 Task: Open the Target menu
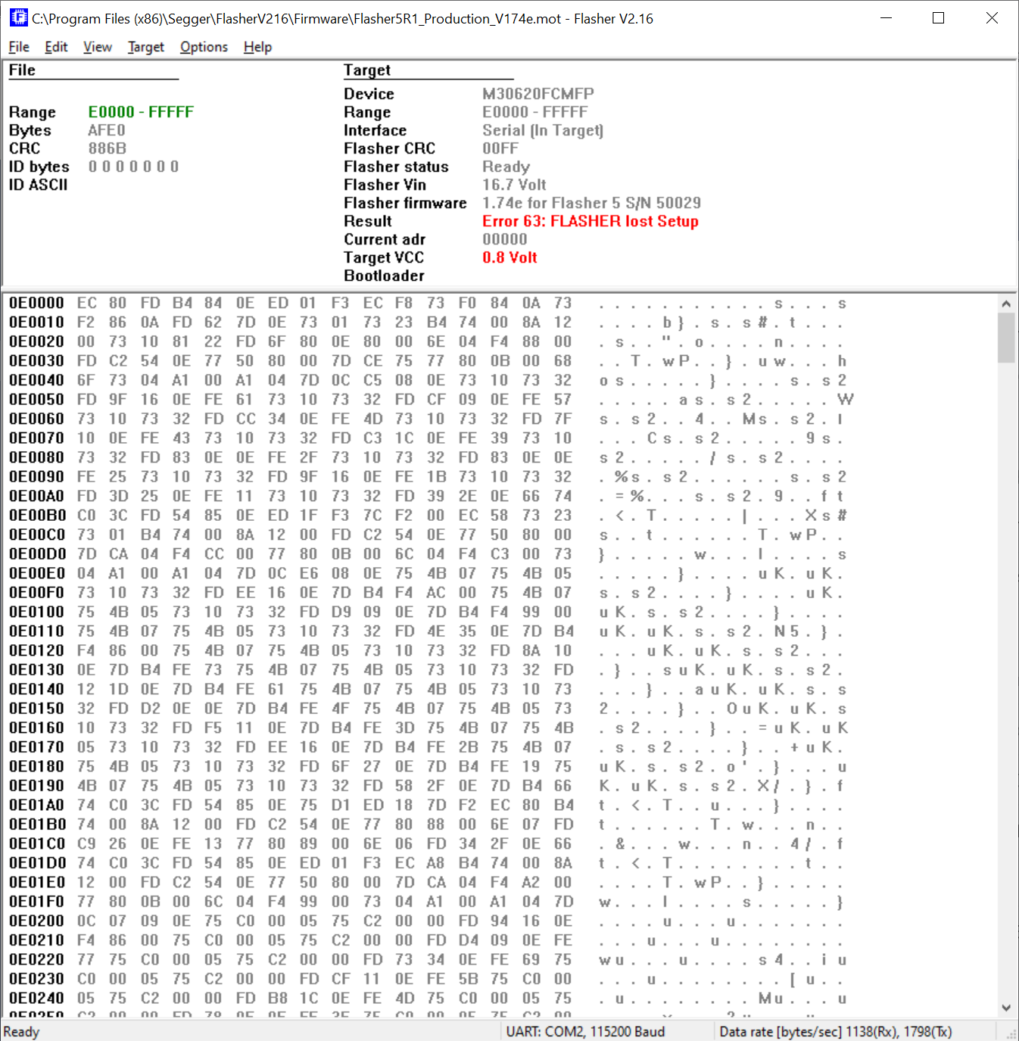pyautogui.click(x=146, y=47)
